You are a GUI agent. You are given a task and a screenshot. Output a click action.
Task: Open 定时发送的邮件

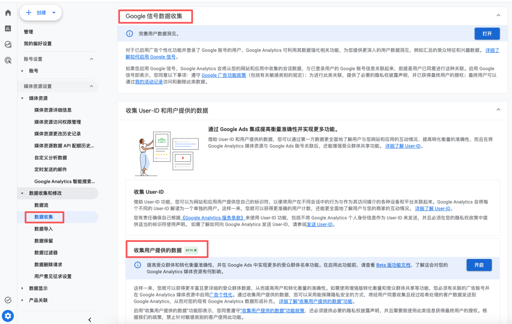pos(51,169)
